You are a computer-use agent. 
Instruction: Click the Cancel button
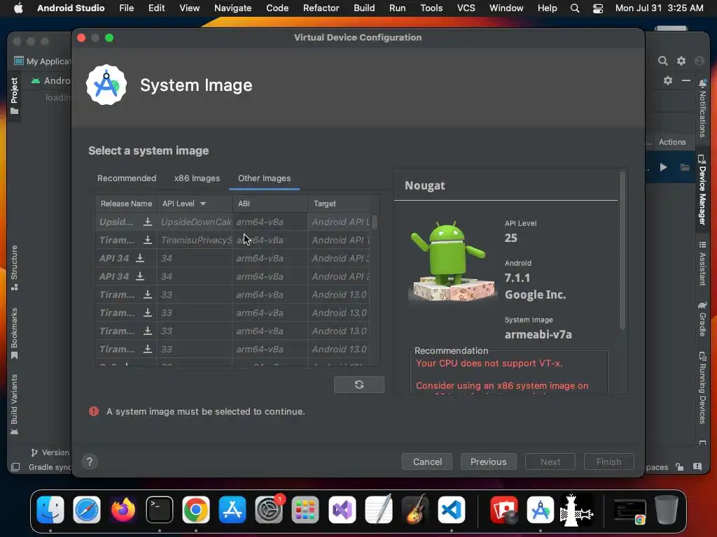(x=427, y=461)
